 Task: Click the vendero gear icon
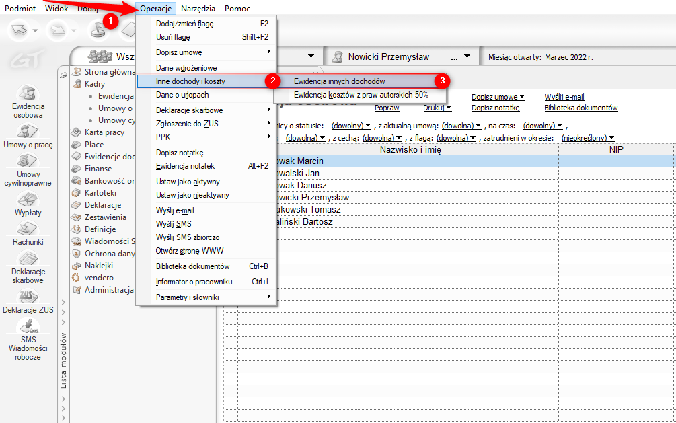click(76, 278)
